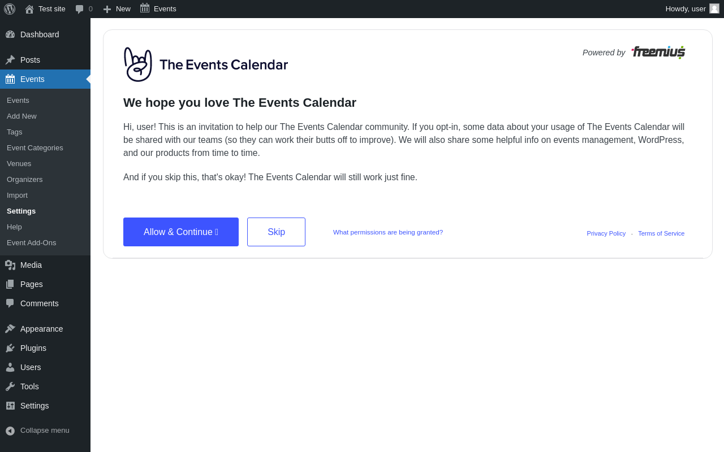Open the comments bubble icon in admin bar
724x452 pixels.
[80, 9]
